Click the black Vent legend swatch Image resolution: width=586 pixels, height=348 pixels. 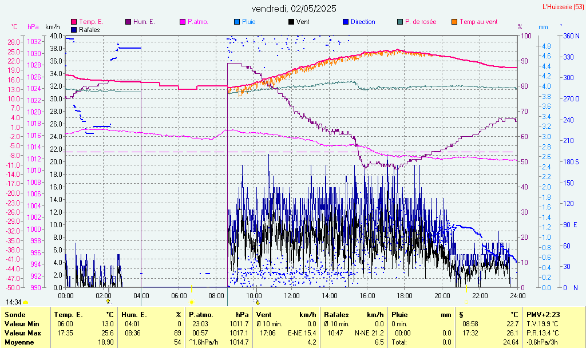coord(291,22)
